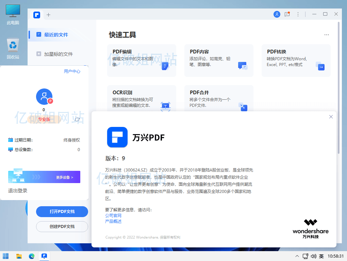Select 最近的文件 in the sidebar
The width and height of the screenshot is (347, 261).
tap(62, 35)
